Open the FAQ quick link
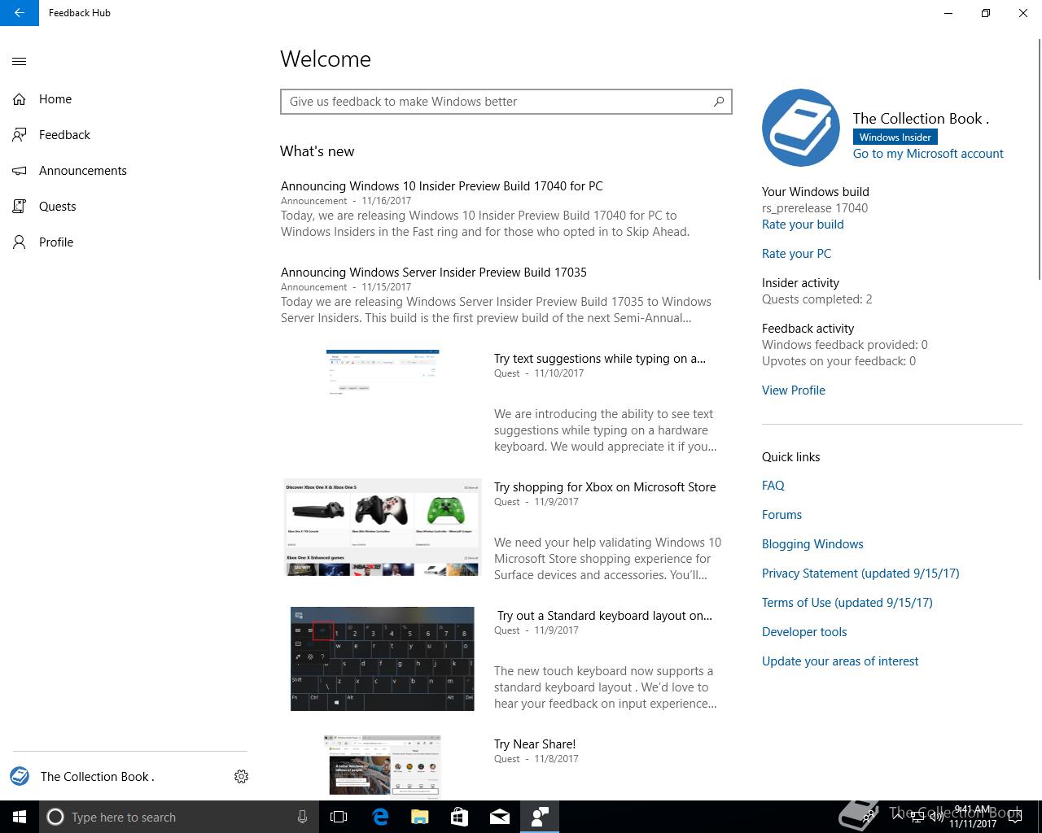Viewport: 1042px width, 833px height. (x=773, y=486)
